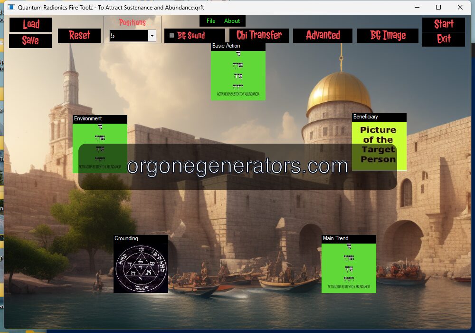Click the Positions number input field
Screen dimensions: 475x333
[129, 36]
